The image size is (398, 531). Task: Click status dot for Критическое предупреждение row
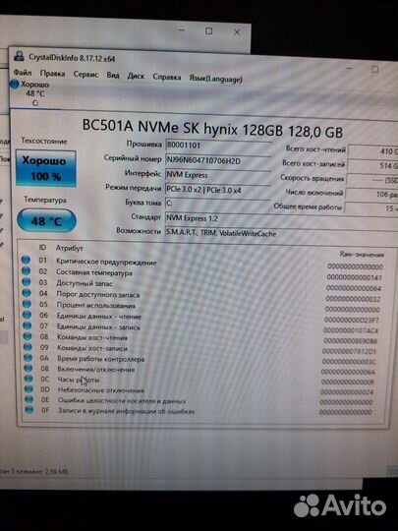[x=26, y=260]
